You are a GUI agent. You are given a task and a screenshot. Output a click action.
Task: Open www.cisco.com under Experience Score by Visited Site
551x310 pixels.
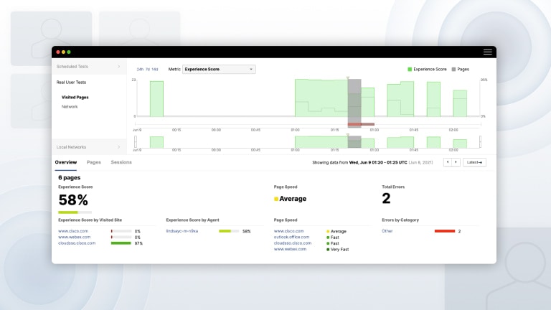[x=73, y=231]
